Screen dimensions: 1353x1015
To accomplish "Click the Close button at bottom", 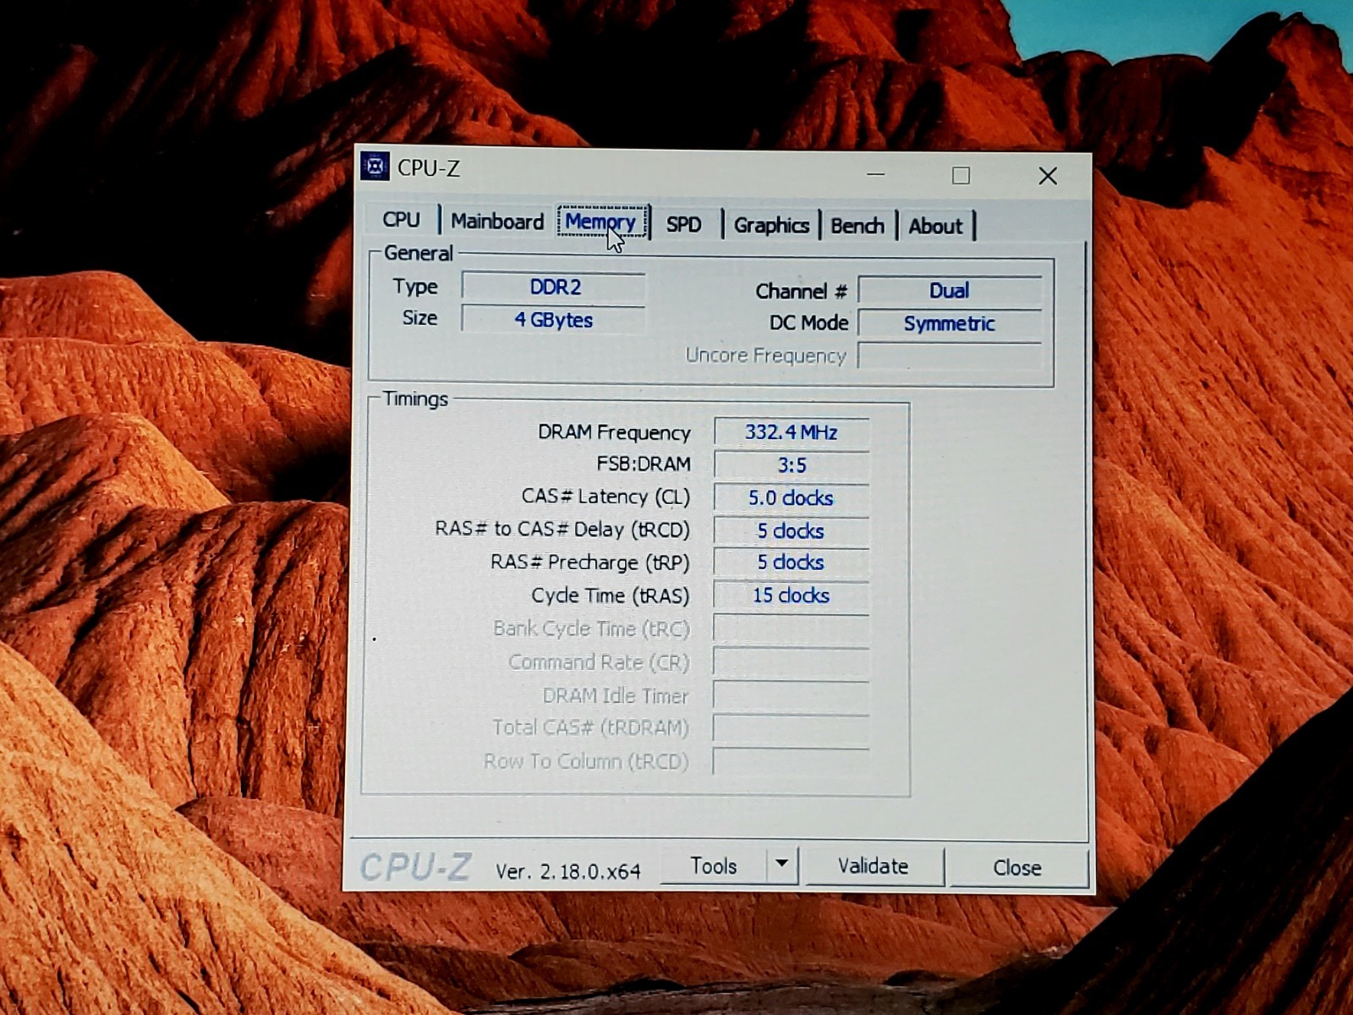I will tap(1017, 868).
